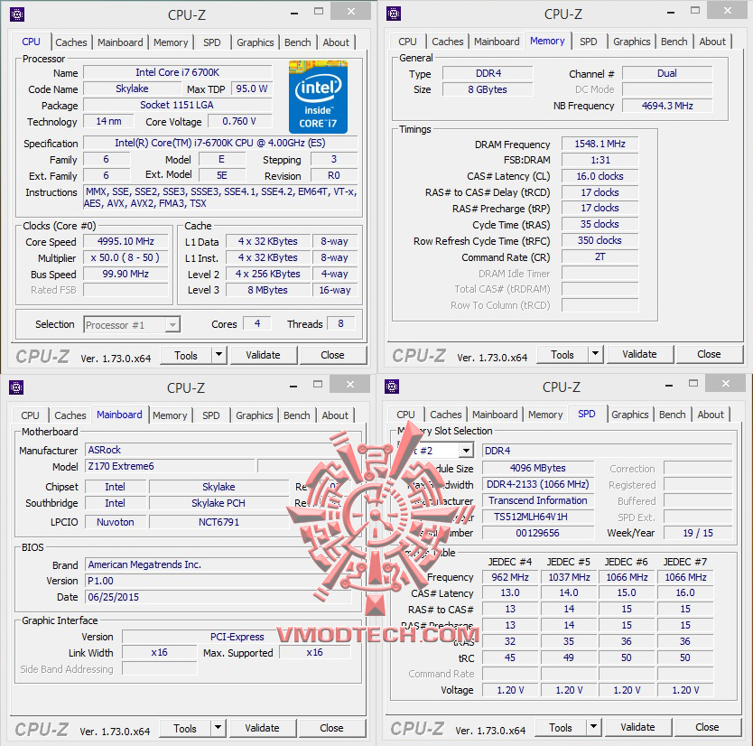The height and width of the screenshot is (746, 753).
Task: Click the Tools button in the Memory window
Action: [x=562, y=354]
